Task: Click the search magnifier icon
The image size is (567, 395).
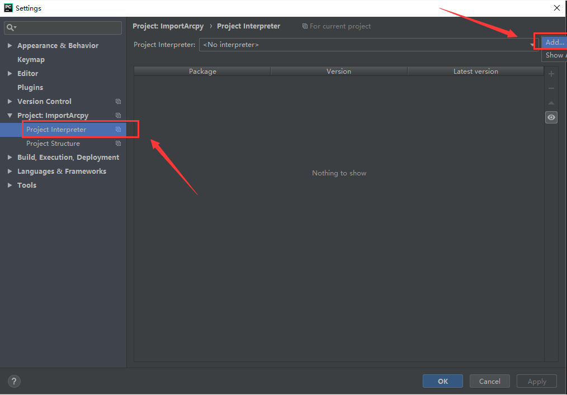Action: coord(11,27)
